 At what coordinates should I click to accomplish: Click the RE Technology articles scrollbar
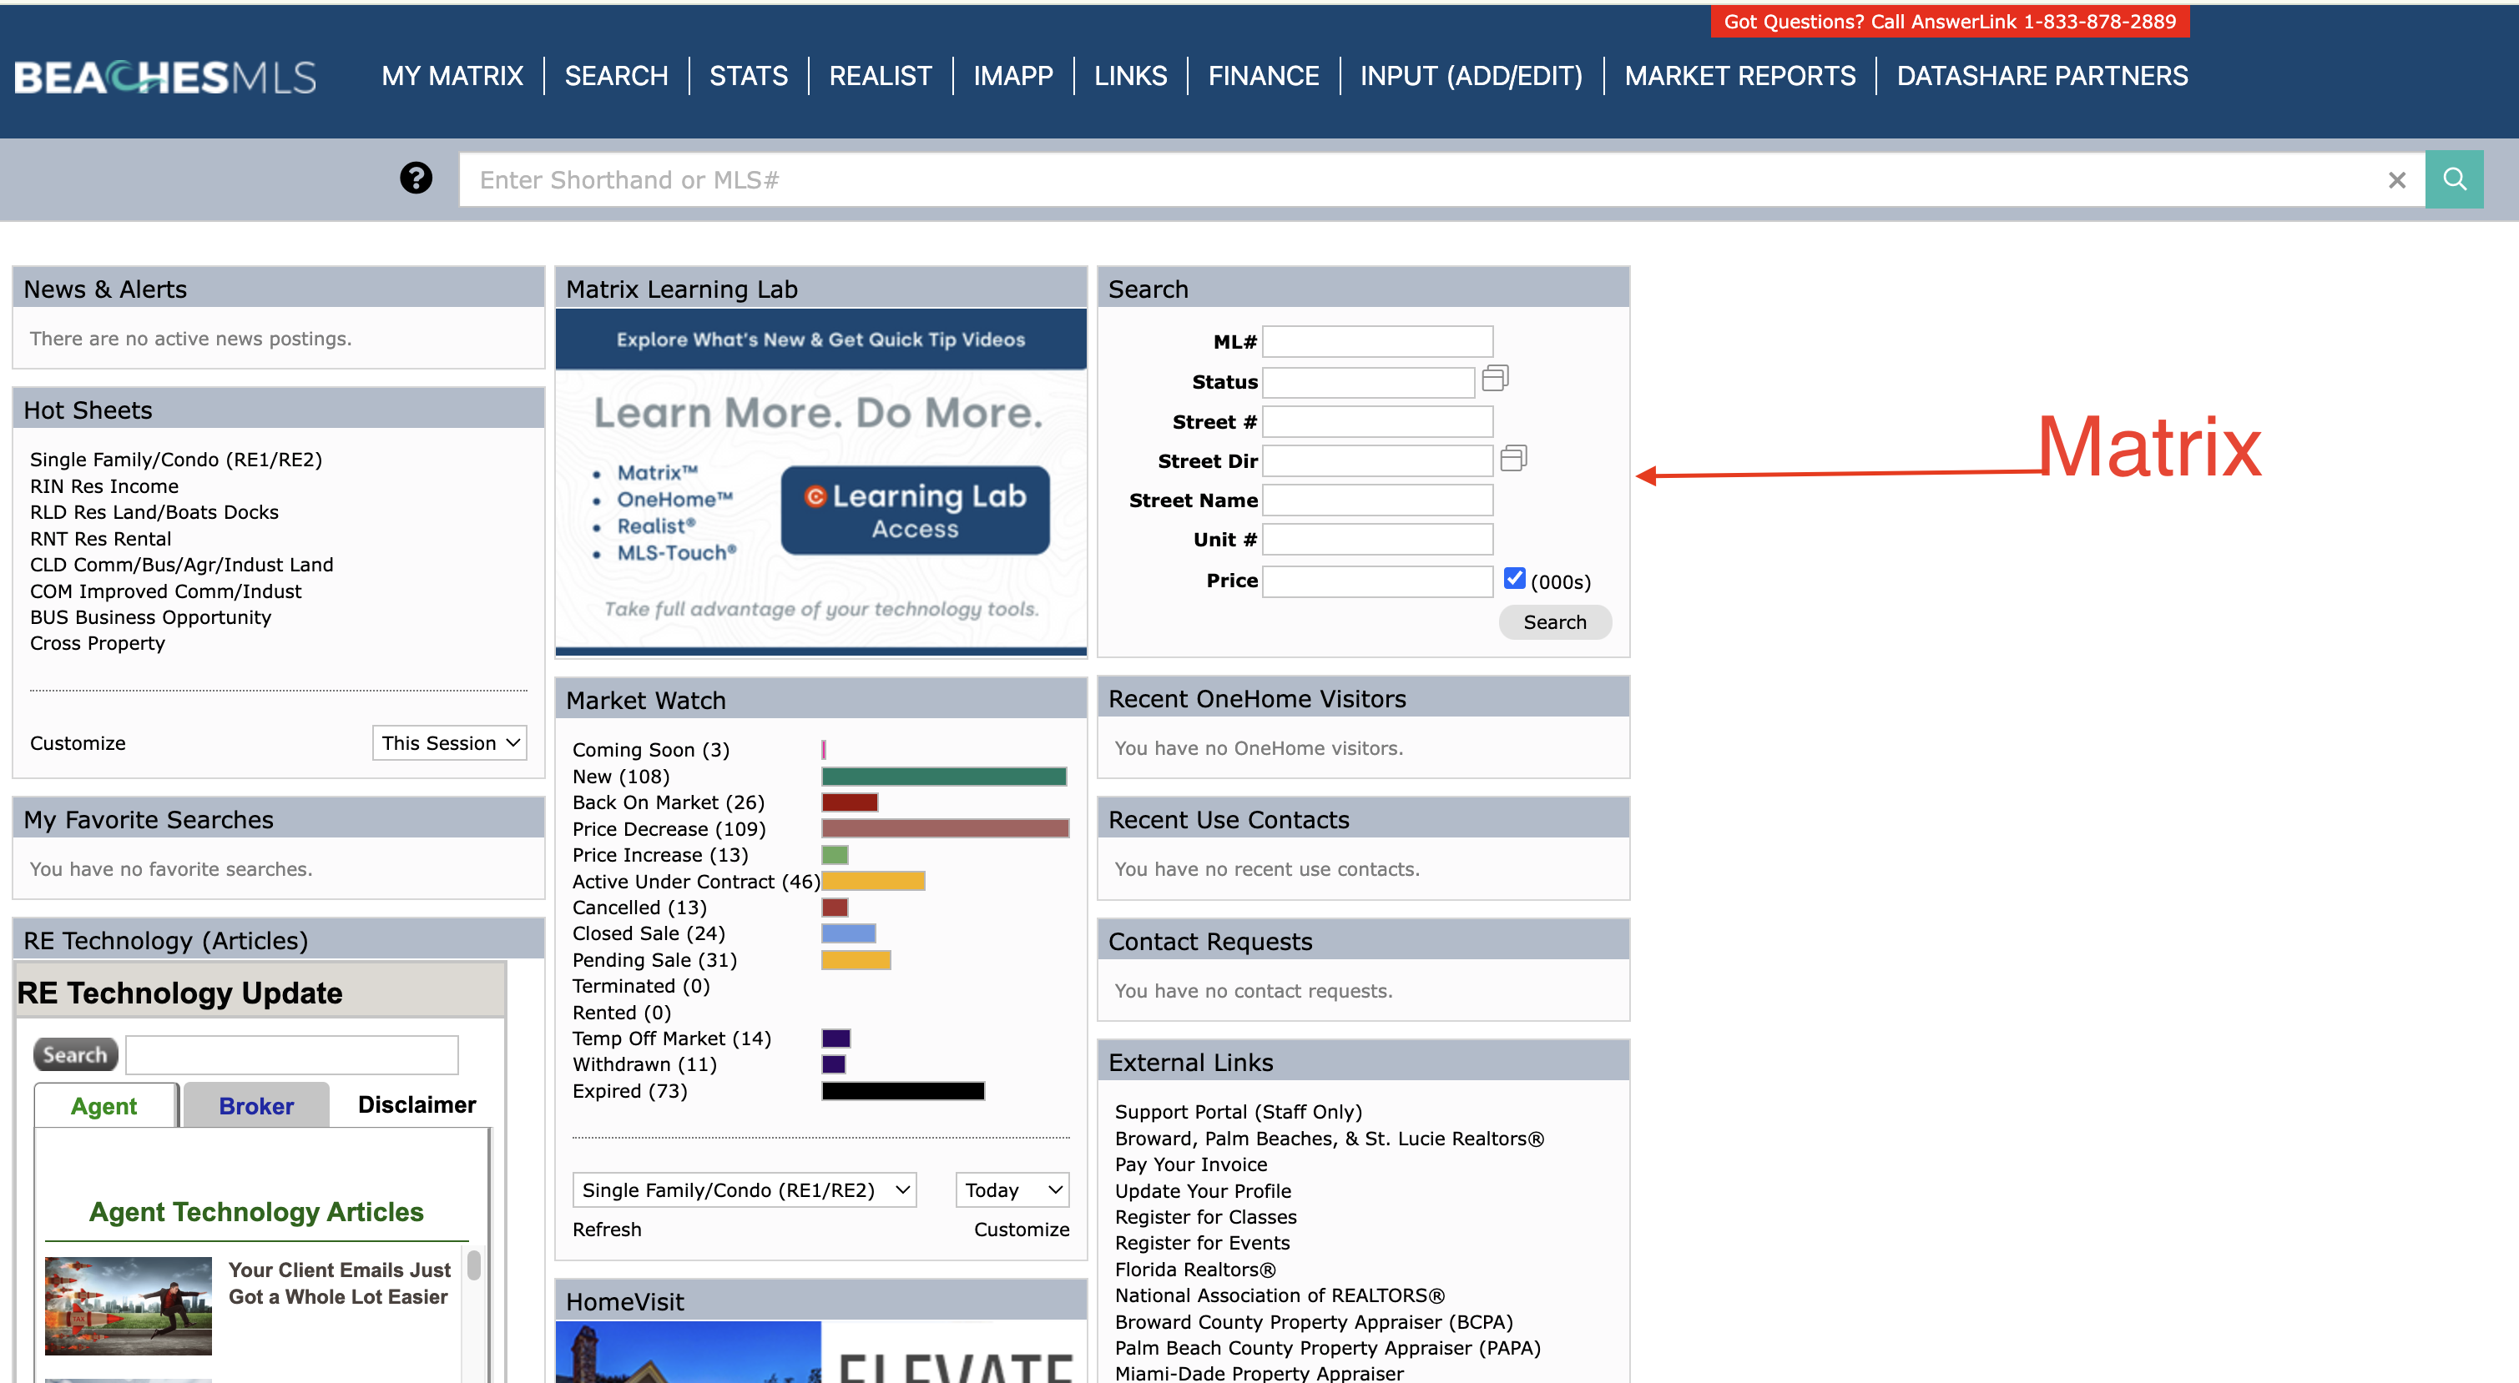473,1265
